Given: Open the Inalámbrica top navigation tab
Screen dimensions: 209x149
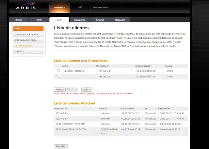Looking at the screenshot, I should (x=59, y=7).
